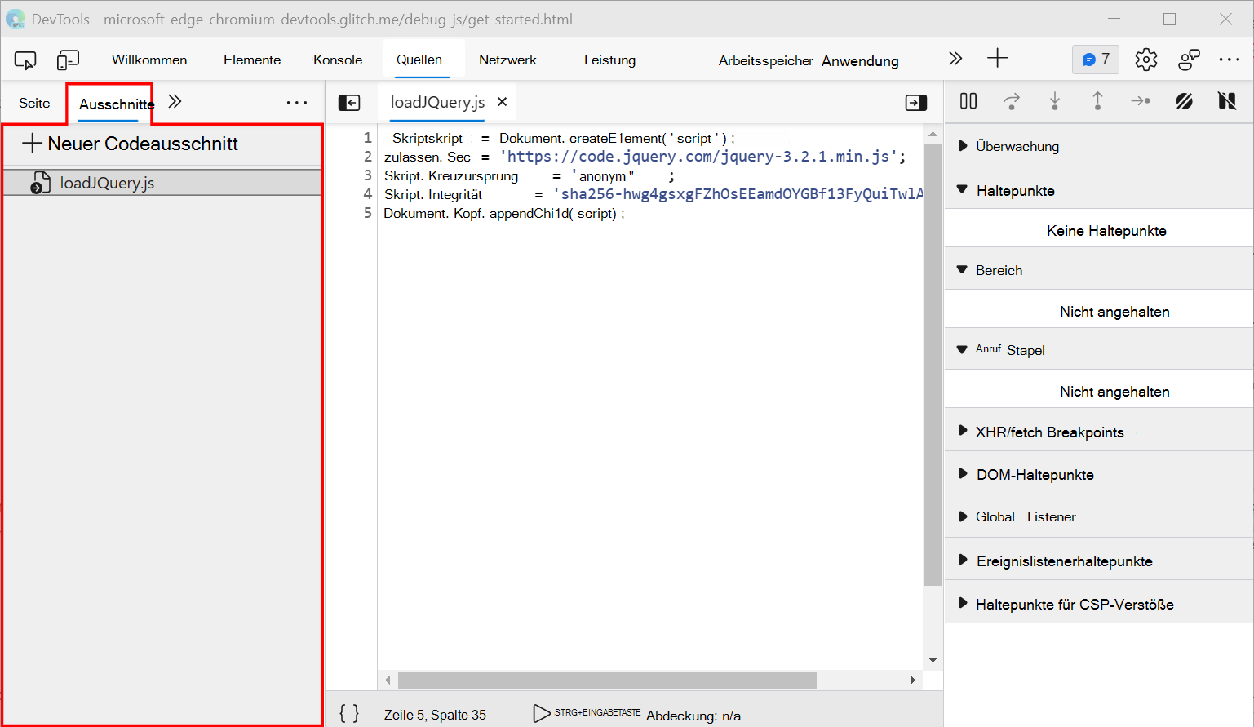
Task: Hide the navigator sidebar
Action: click(x=349, y=103)
